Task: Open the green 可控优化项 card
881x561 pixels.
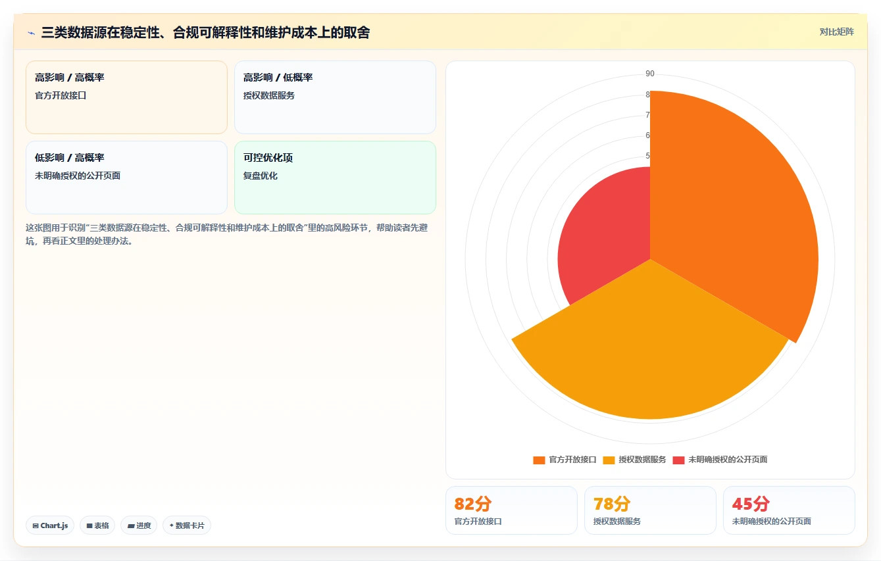Action: [x=335, y=178]
